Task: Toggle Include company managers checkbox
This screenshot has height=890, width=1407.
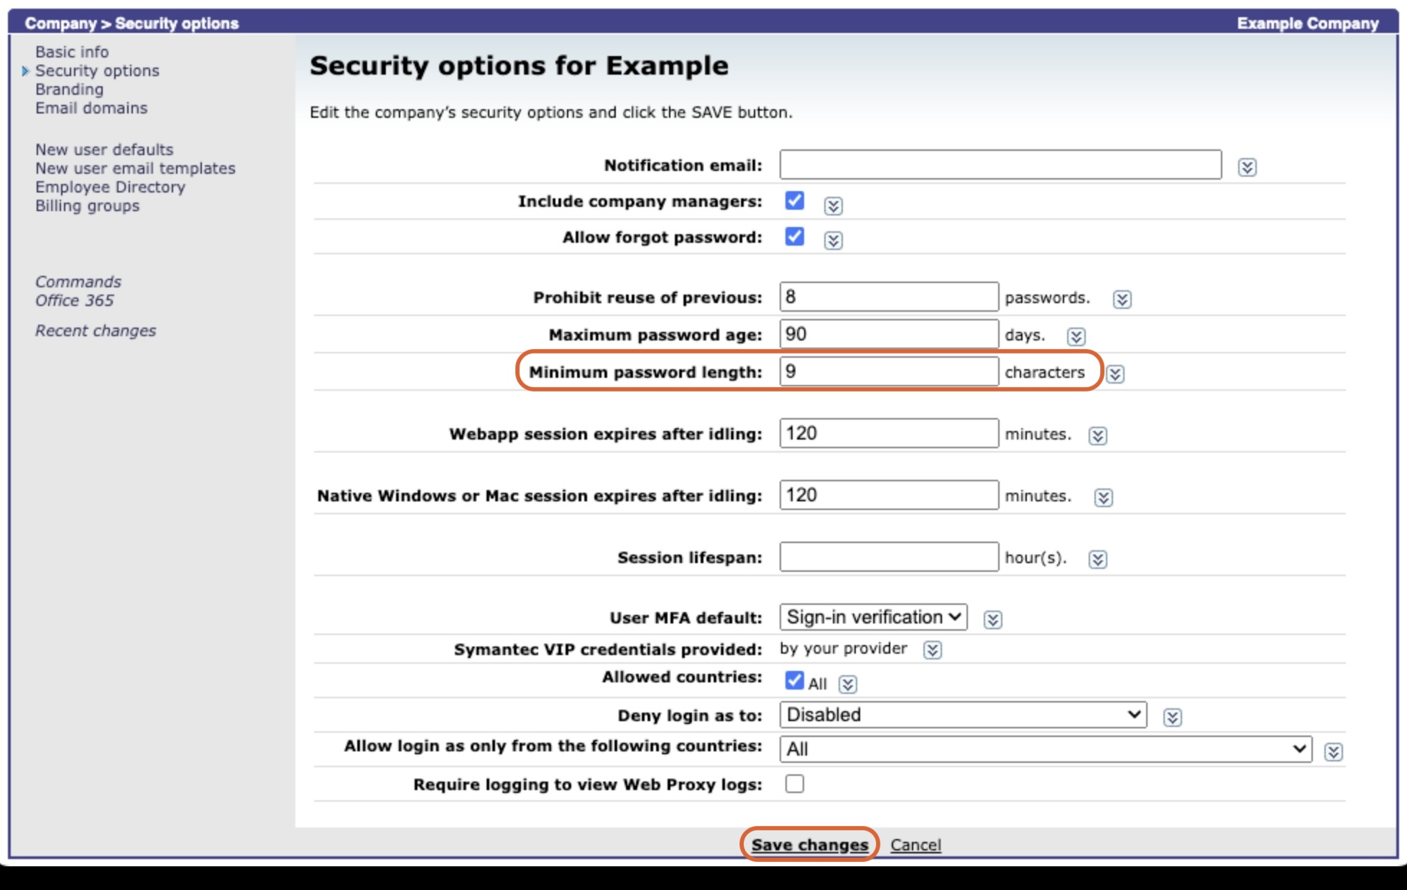Action: click(794, 200)
